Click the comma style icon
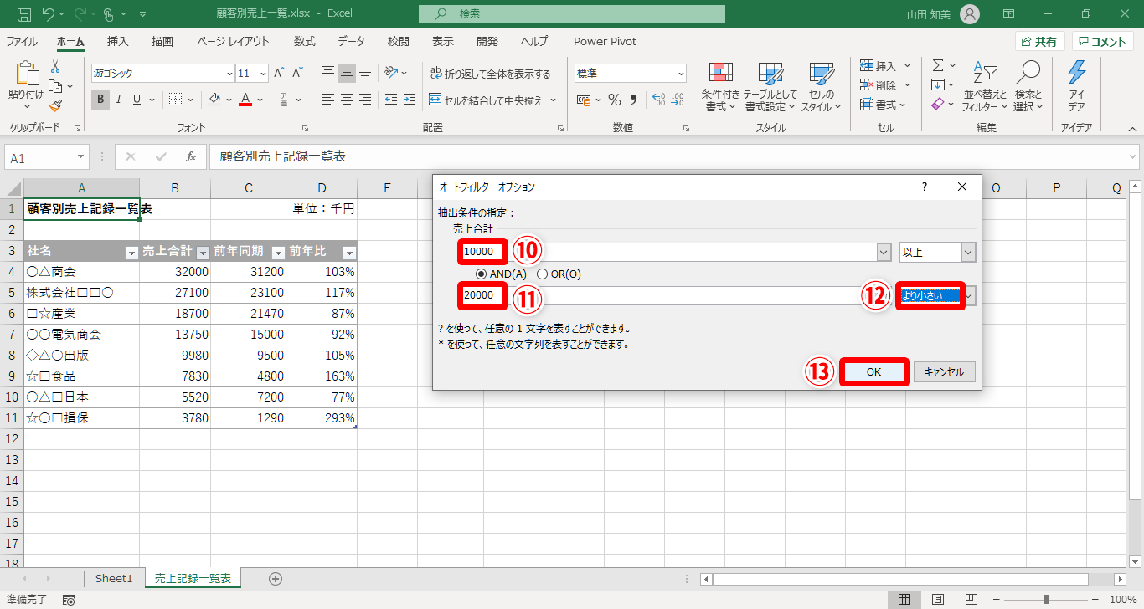Image resolution: width=1144 pixels, height=609 pixels. tap(634, 100)
